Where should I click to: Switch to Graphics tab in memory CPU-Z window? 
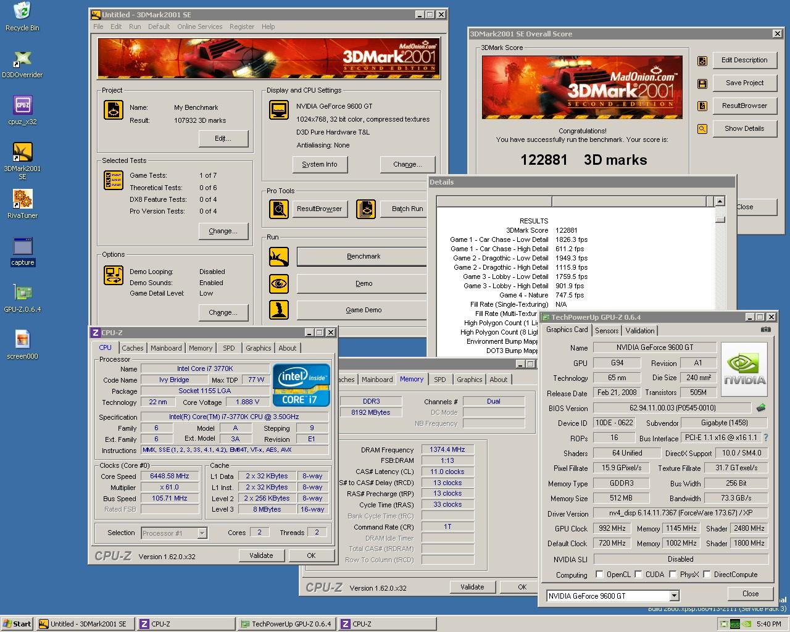click(469, 380)
